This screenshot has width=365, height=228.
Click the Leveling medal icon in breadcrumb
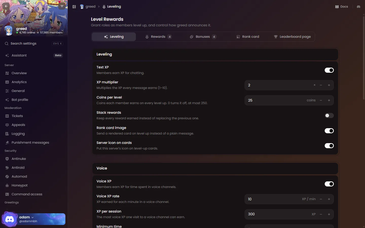(x=104, y=7)
